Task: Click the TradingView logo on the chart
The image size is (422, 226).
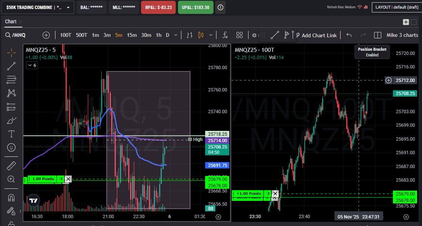Action: 33,200
